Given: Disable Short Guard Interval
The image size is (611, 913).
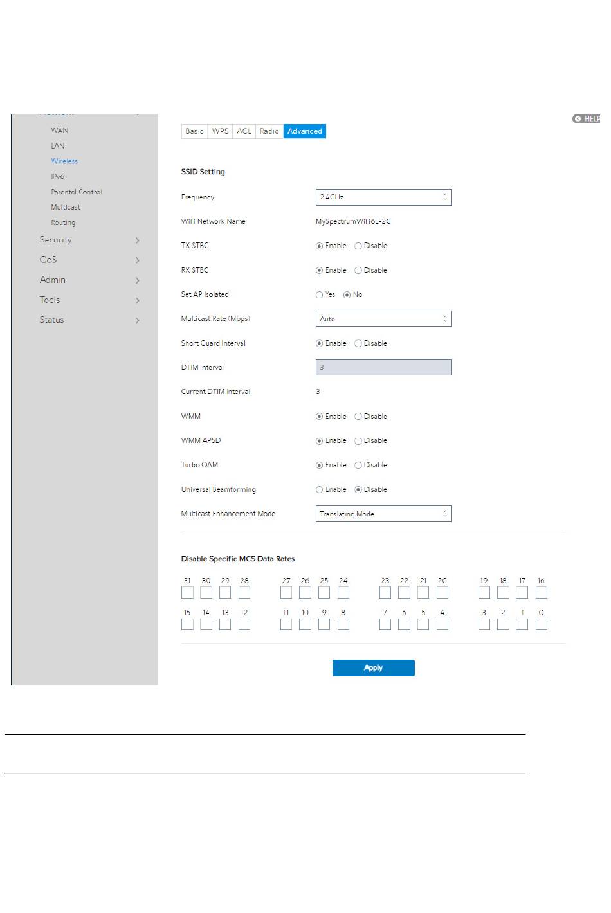Looking at the screenshot, I should coord(358,343).
